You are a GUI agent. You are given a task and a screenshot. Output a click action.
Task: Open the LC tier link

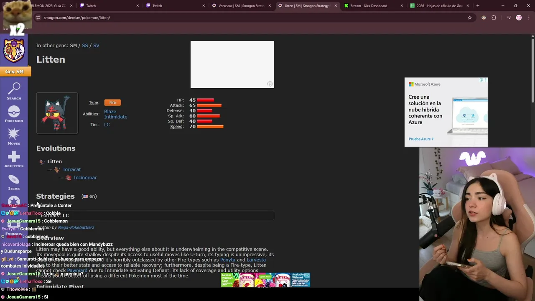107,125
